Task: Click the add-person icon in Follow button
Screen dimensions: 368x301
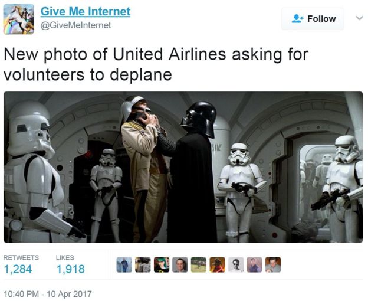Action: click(297, 19)
